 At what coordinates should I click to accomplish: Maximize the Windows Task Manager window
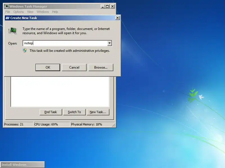[x=107, y=6]
